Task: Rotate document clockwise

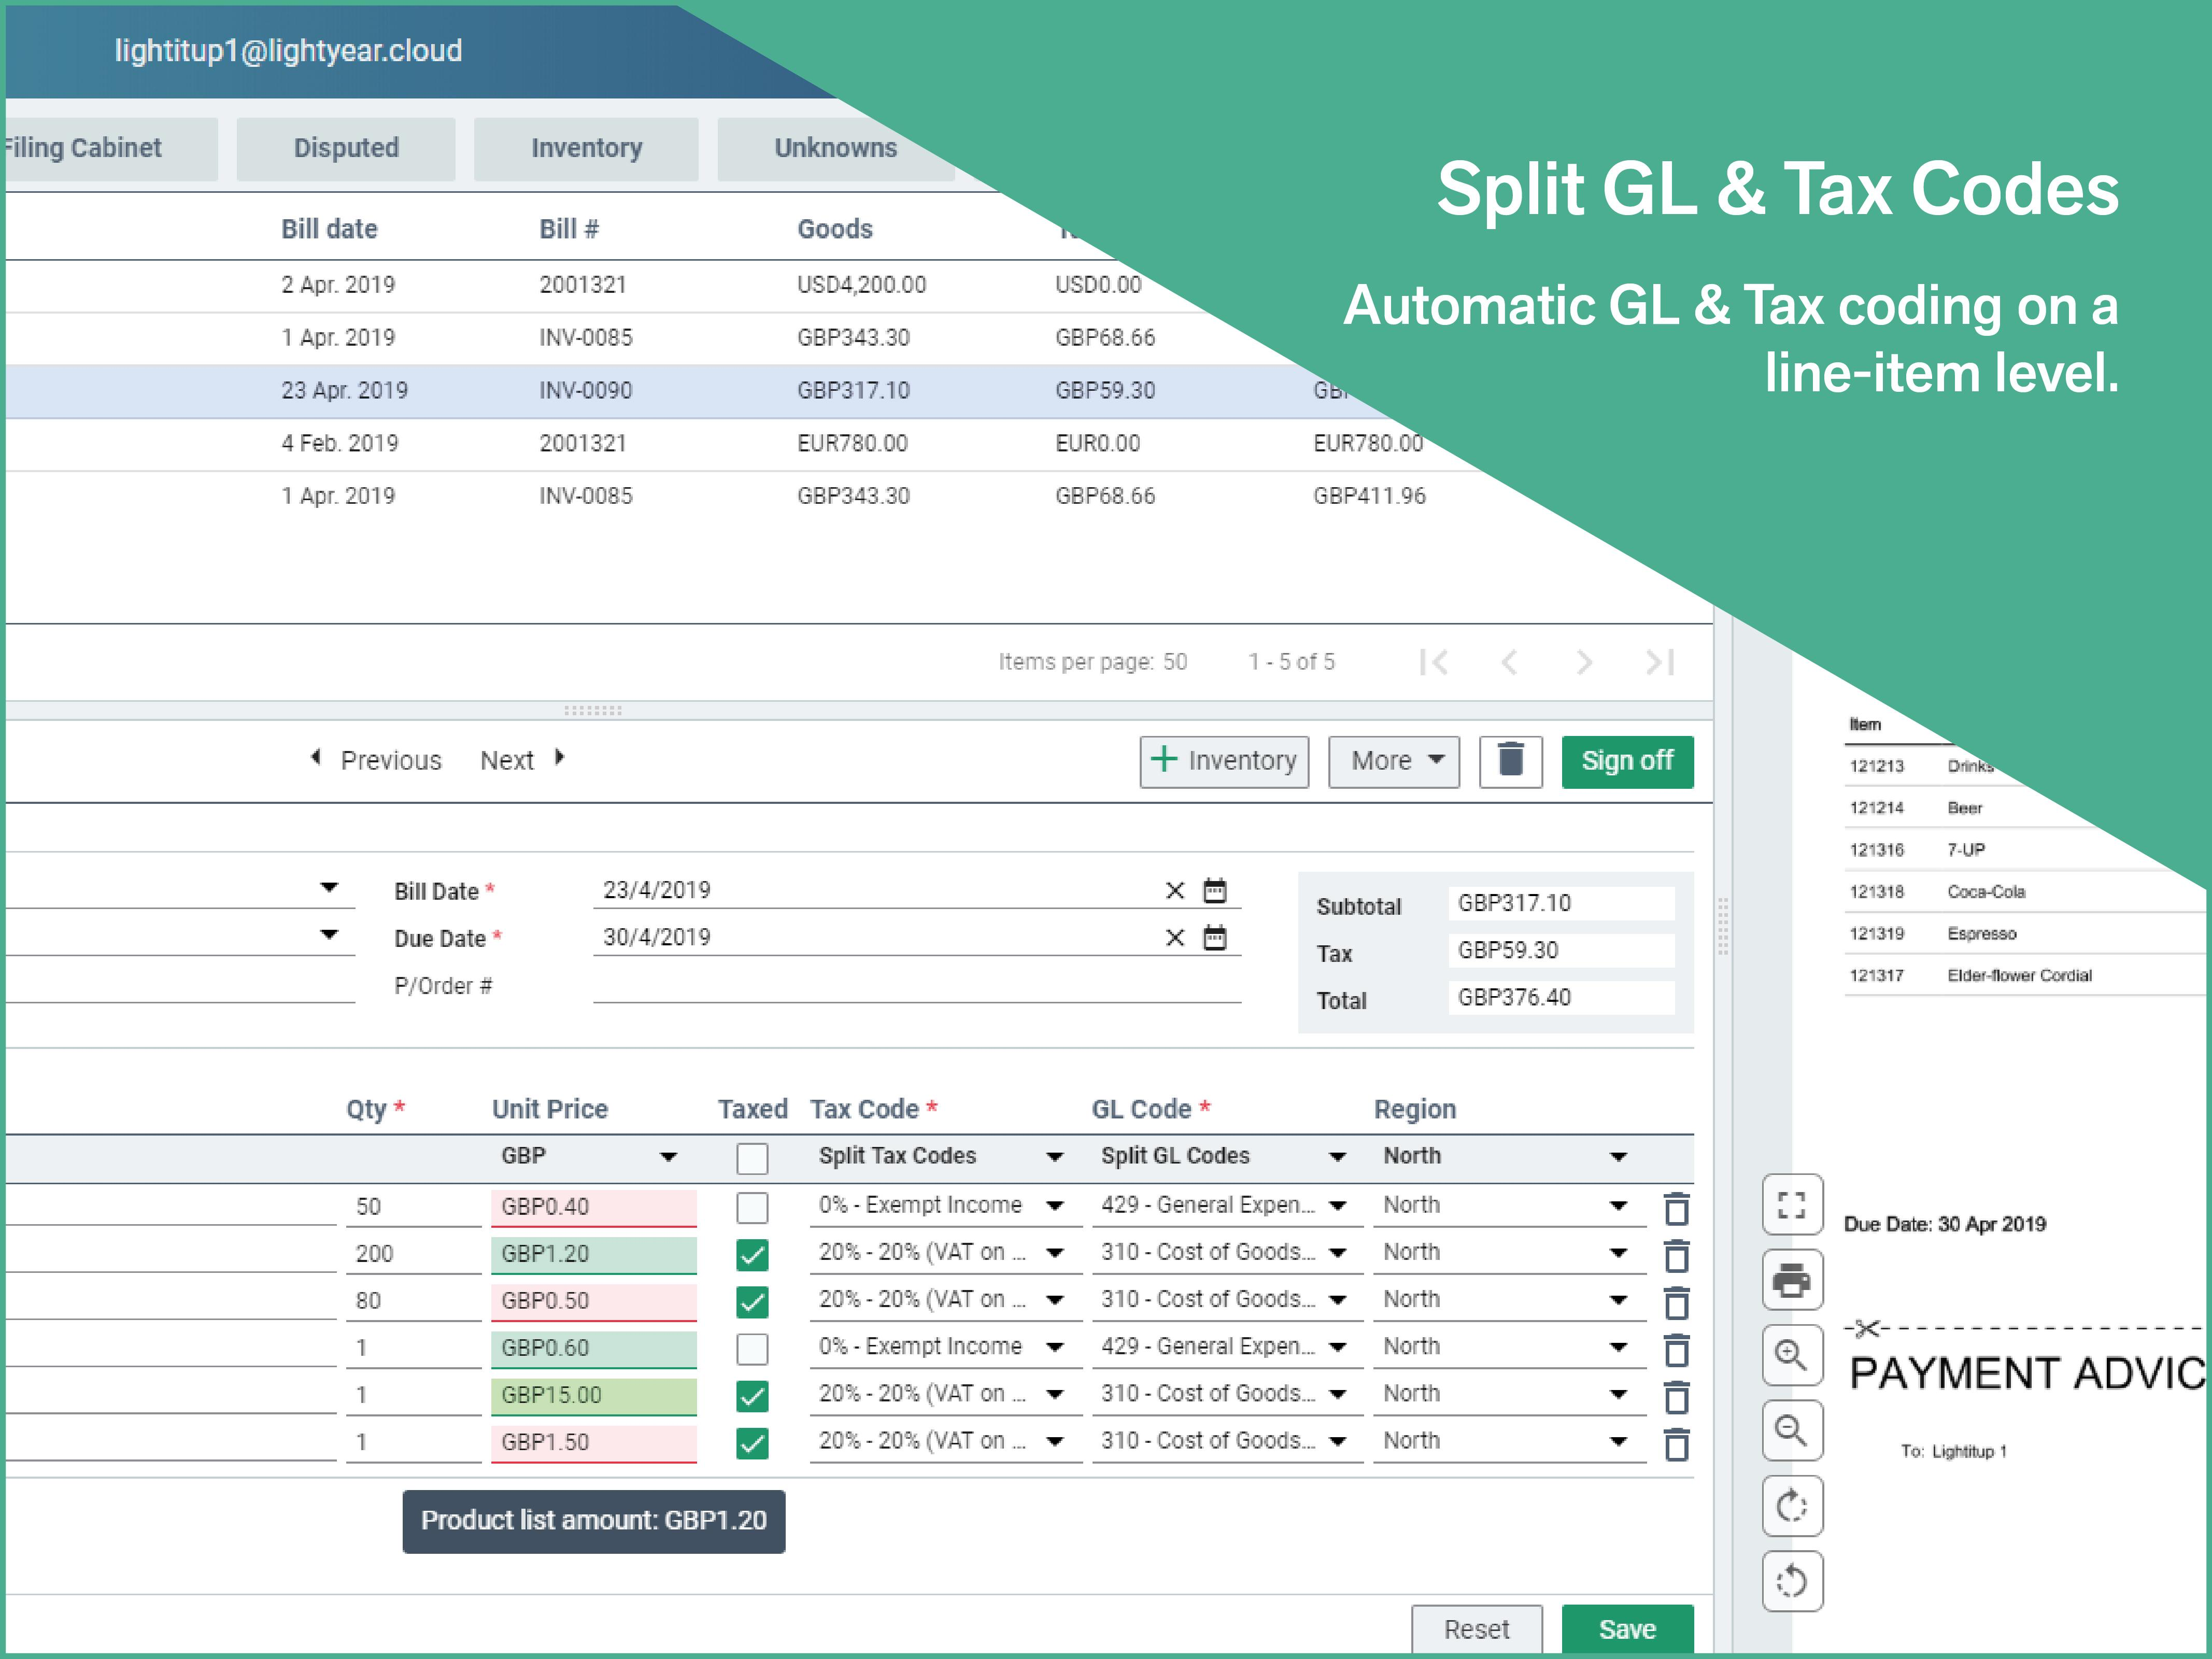Action: click(1791, 1506)
